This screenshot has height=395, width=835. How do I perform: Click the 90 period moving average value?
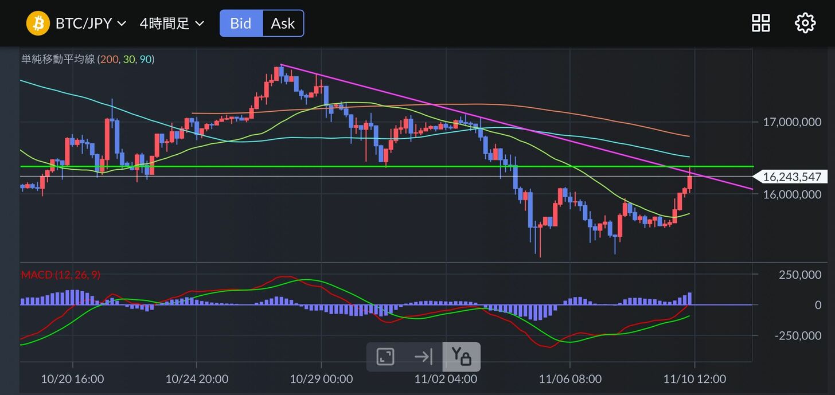pyautogui.click(x=146, y=59)
